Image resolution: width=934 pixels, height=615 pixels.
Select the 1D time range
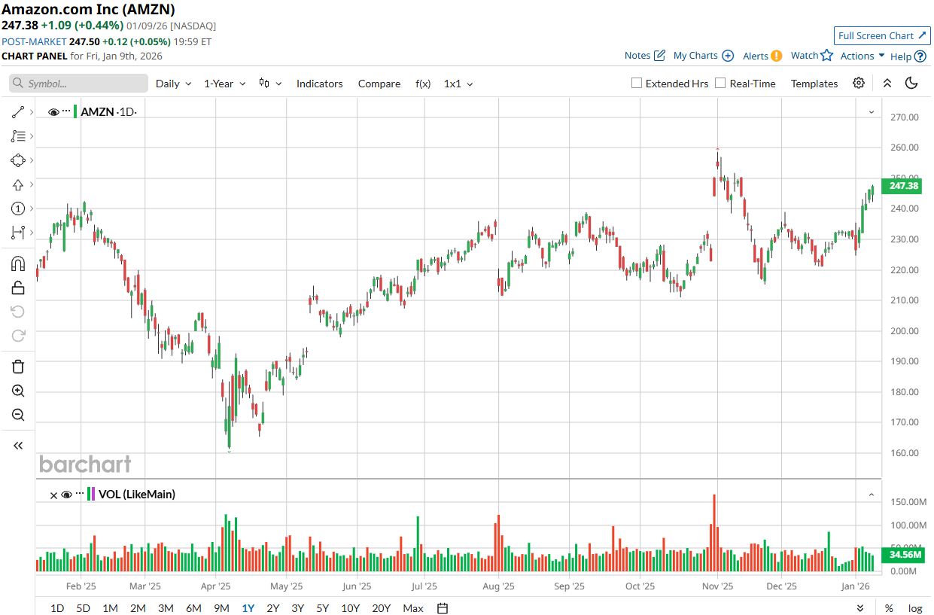(57, 608)
